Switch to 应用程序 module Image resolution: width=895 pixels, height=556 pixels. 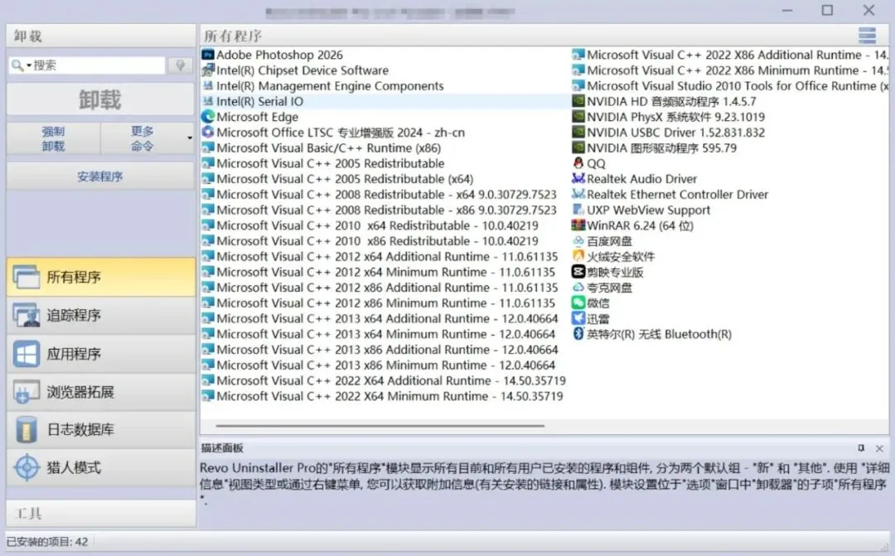pos(100,353)
